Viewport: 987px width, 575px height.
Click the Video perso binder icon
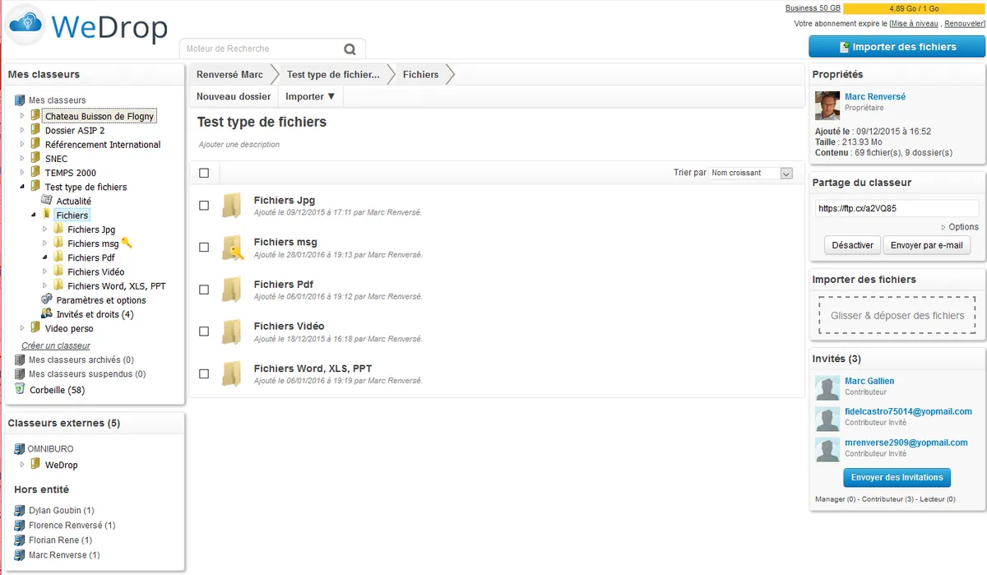point(35,327)
